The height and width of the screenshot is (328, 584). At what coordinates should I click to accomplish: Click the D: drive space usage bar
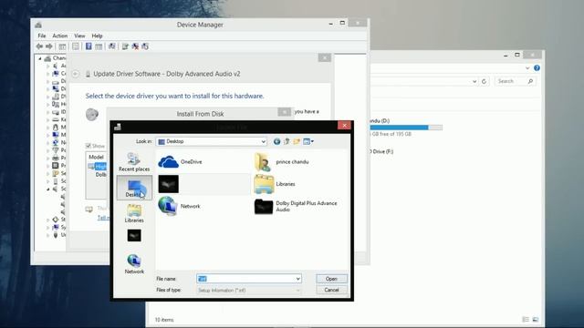click(x=406, y=128)
